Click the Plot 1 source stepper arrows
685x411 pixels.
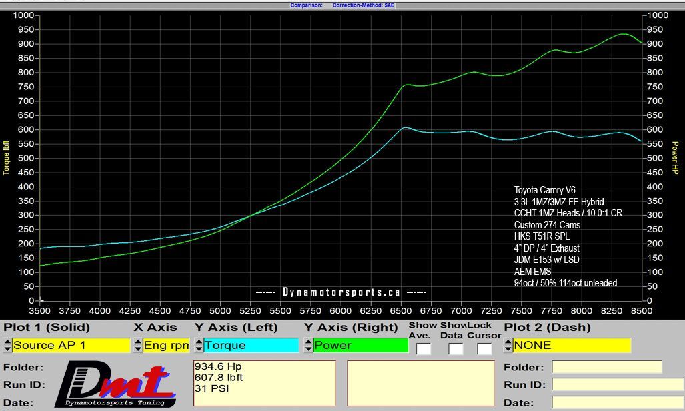[7, 345]
